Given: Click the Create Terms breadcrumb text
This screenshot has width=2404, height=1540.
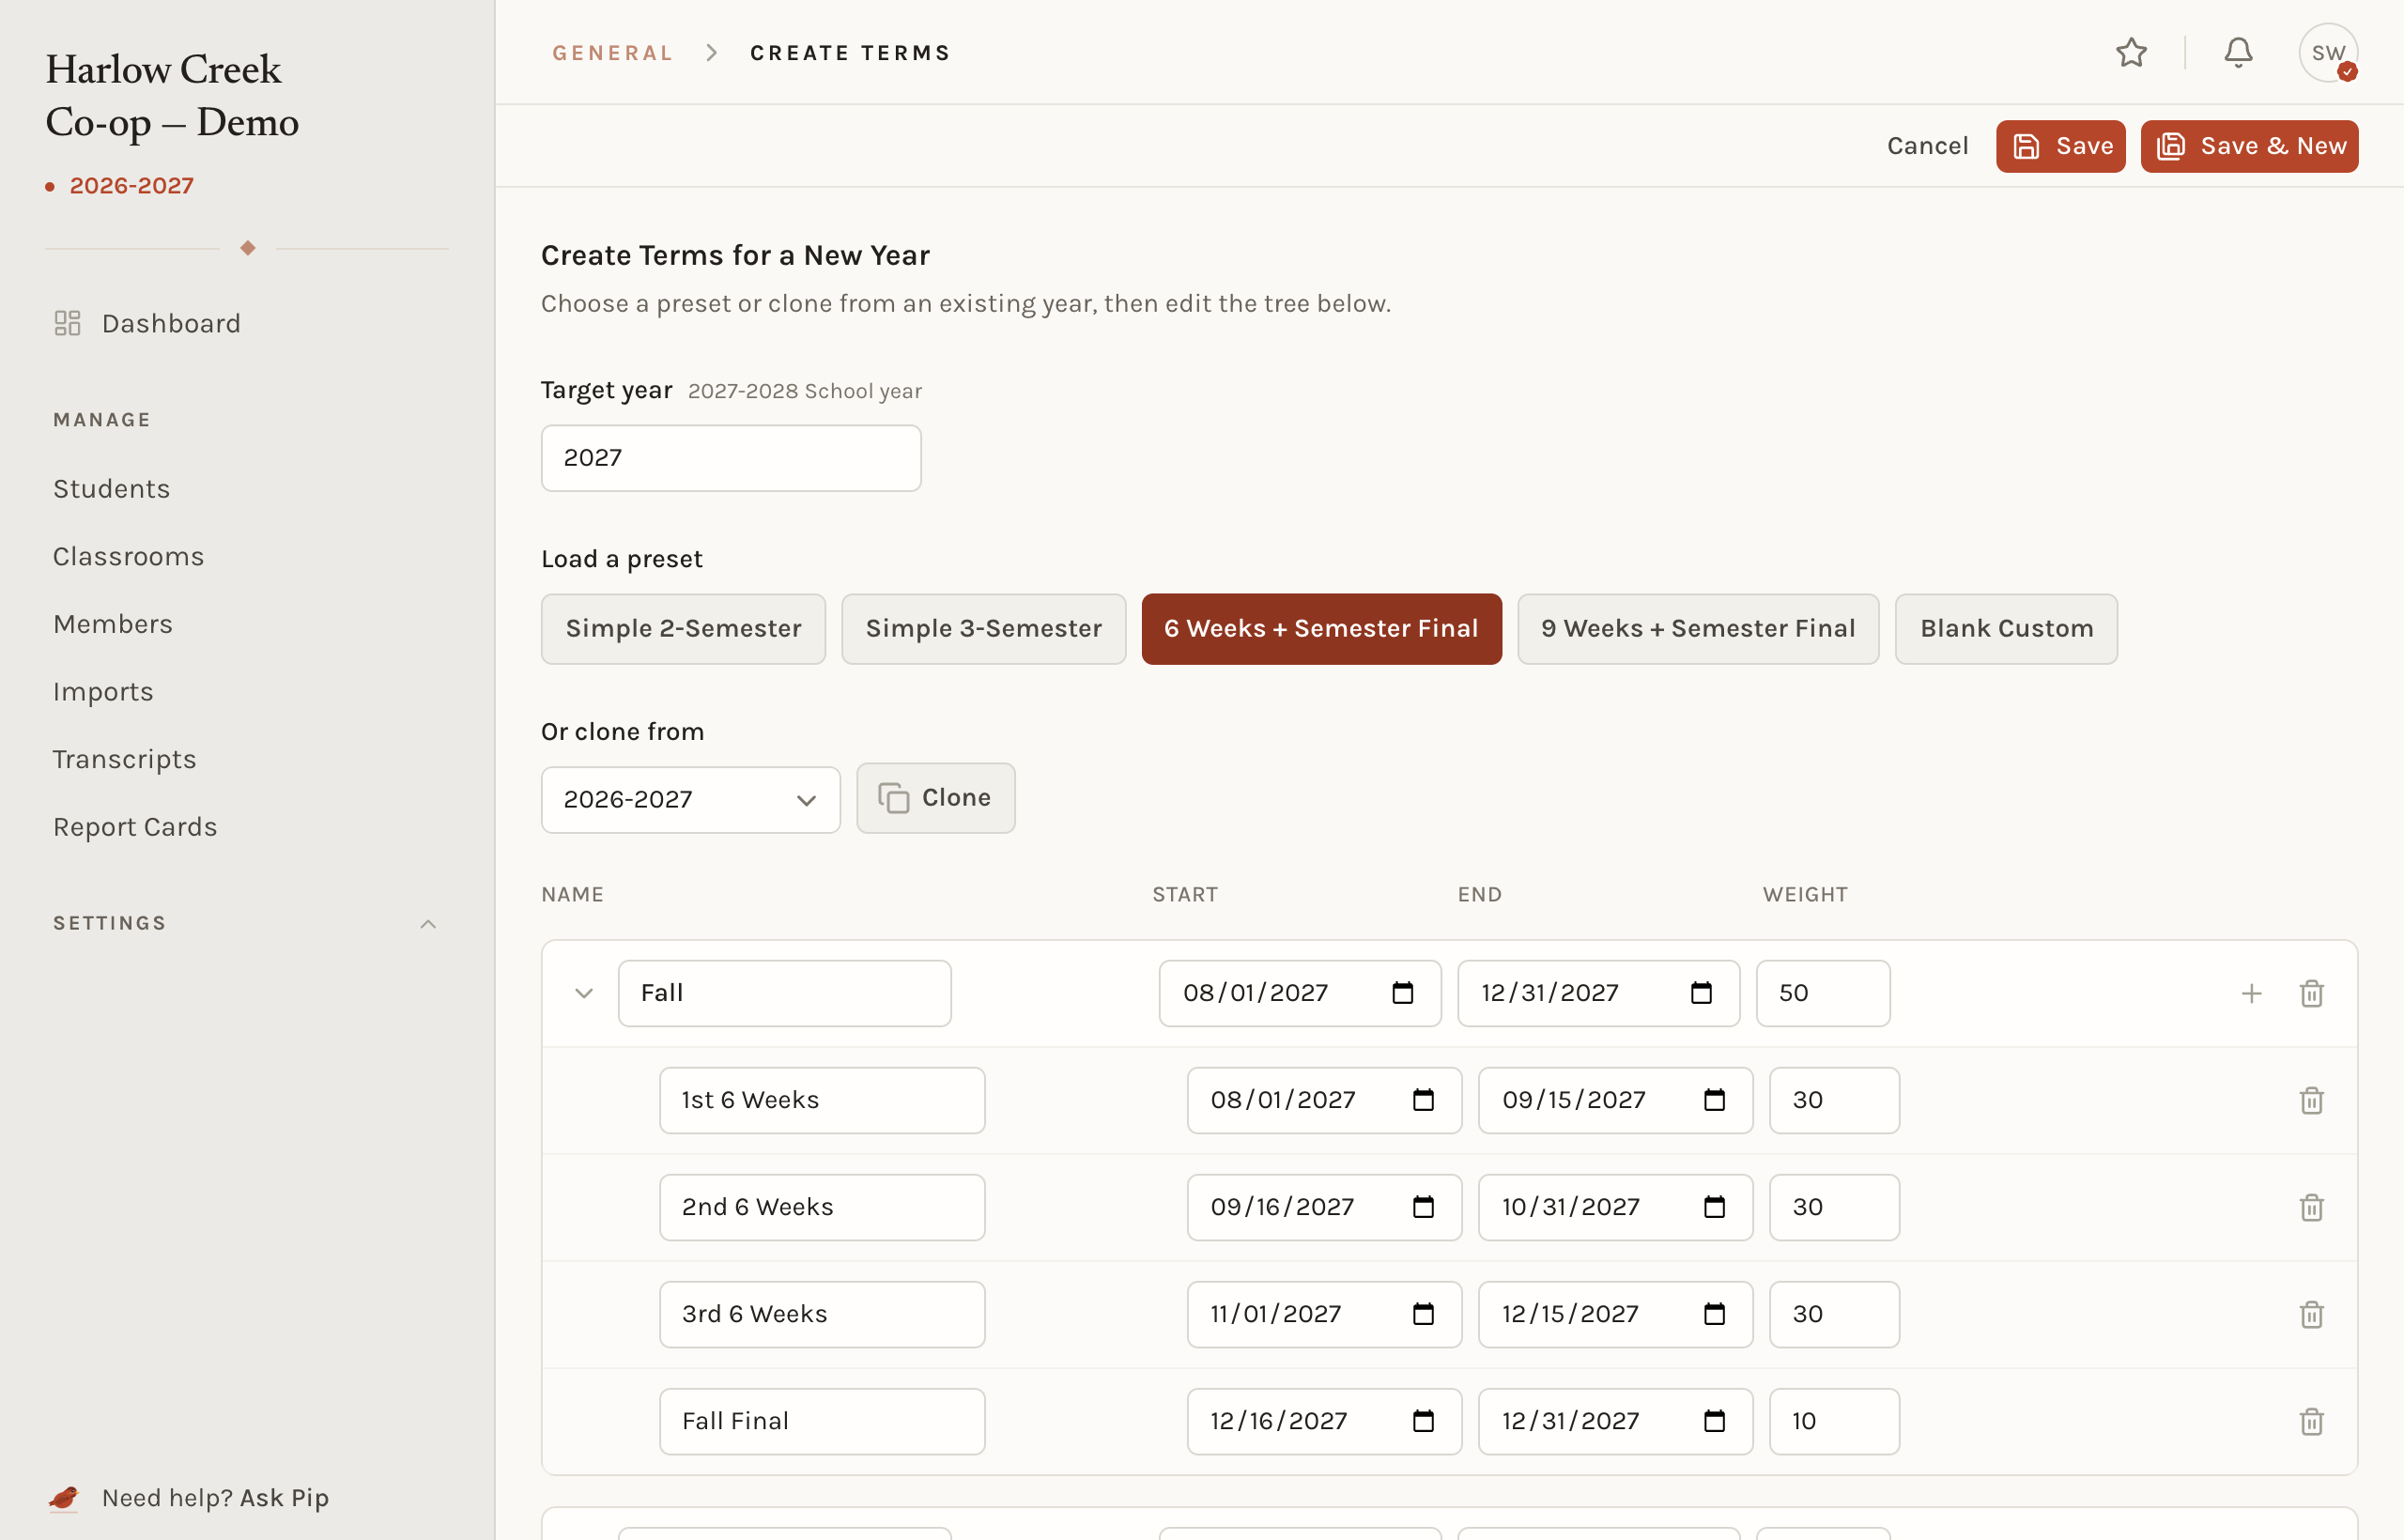Looking at the screenshot, I should click(850, 53).
